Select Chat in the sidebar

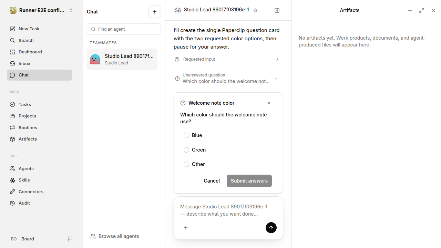[40, 75]
